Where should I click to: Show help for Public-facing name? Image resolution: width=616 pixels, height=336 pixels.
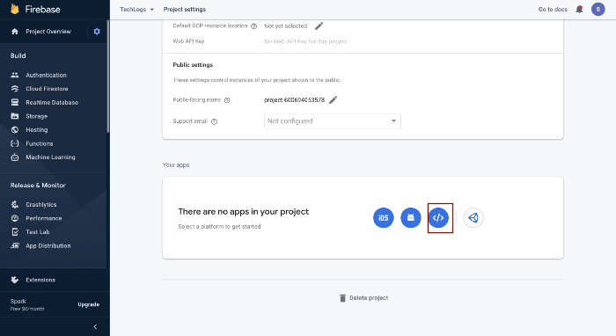click(x=227, y=100)
